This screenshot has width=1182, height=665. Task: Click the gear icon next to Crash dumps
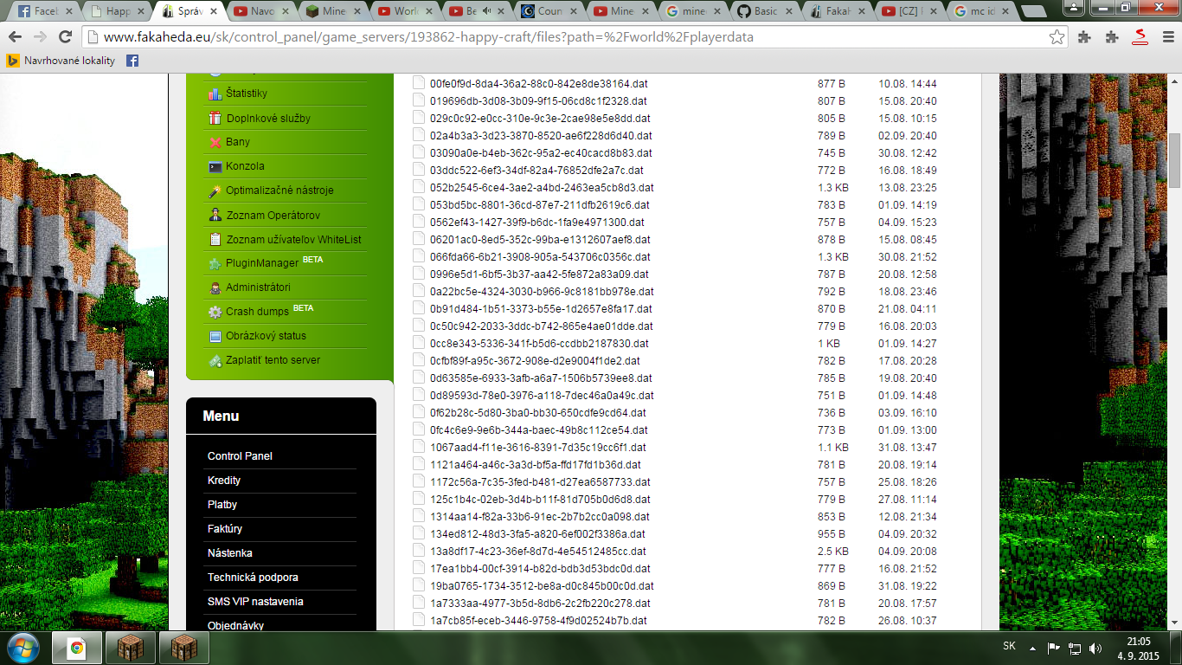[x=215, y=312]
